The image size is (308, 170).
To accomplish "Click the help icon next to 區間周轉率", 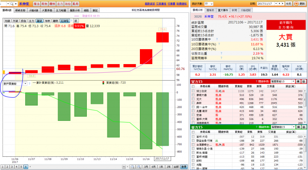I will (x=221, y=58).
